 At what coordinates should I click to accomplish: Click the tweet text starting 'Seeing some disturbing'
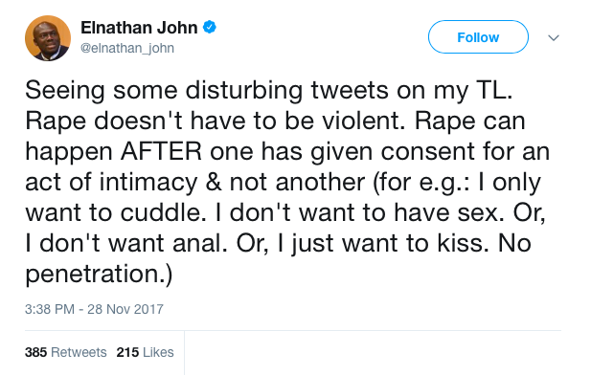pos(286,182)
